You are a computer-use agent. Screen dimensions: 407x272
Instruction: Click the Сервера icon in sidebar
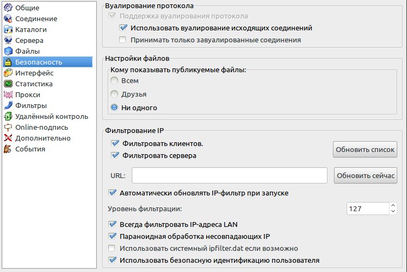(x=8, y=40)
